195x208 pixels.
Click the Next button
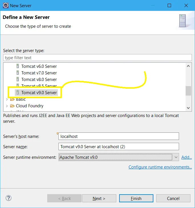point(99,198)
